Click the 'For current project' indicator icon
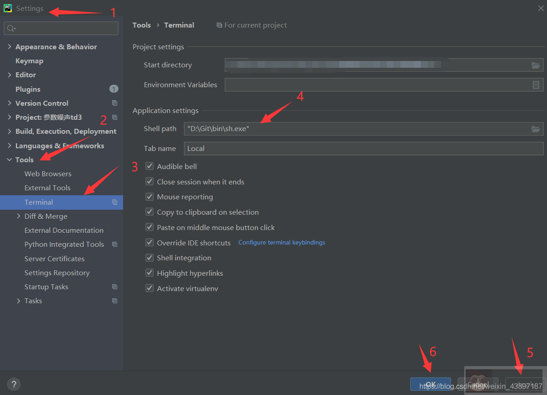The height and width of the screenshot is (395, 547). 220,25
